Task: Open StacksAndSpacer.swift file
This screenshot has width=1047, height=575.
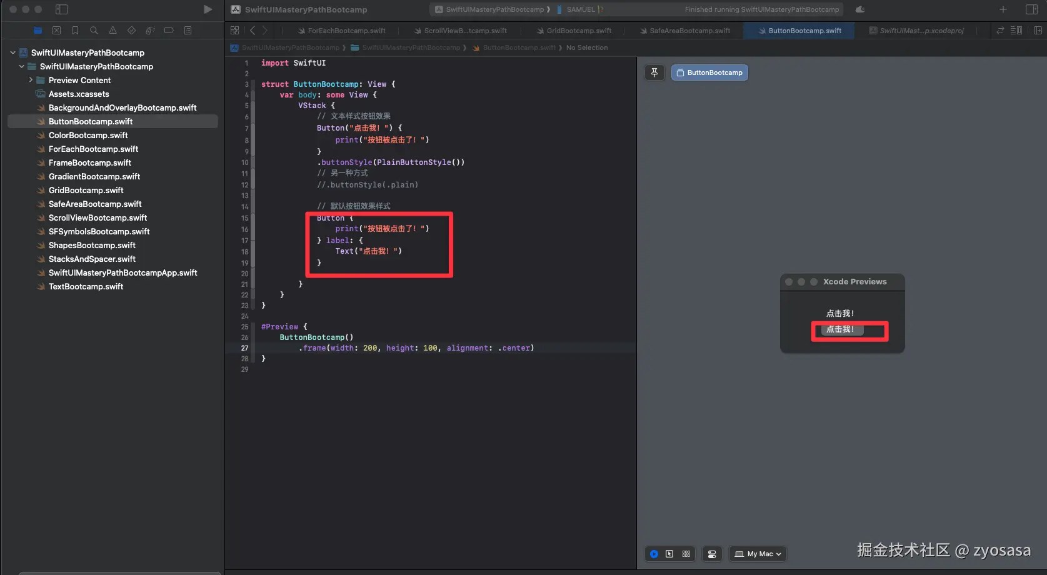Action: (92, 259)
